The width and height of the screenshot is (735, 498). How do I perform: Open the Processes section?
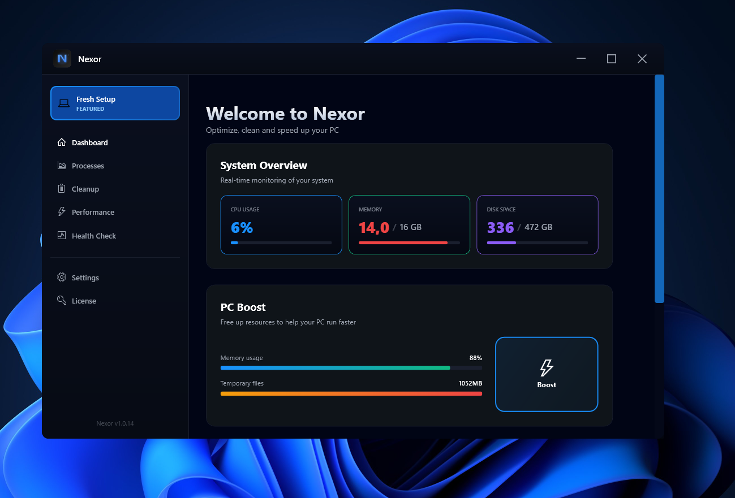(115, 166)
